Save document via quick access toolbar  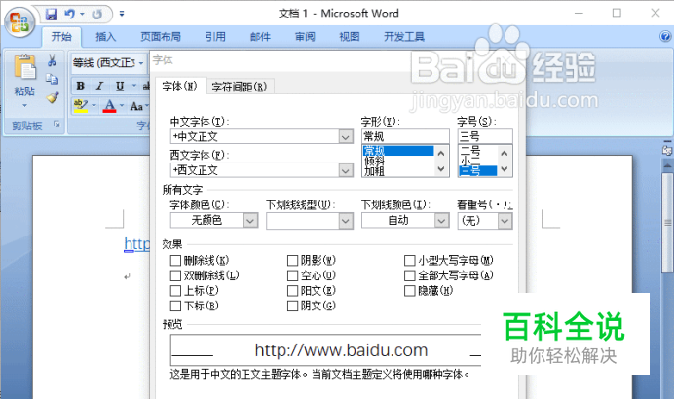pos(52,15)
